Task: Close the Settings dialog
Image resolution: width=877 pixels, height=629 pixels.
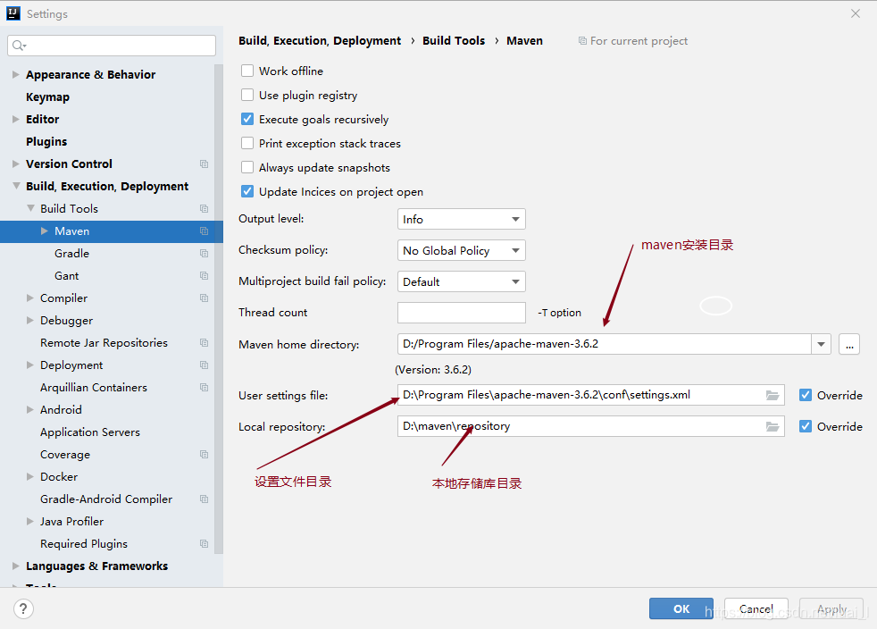Action: point(856,13)
